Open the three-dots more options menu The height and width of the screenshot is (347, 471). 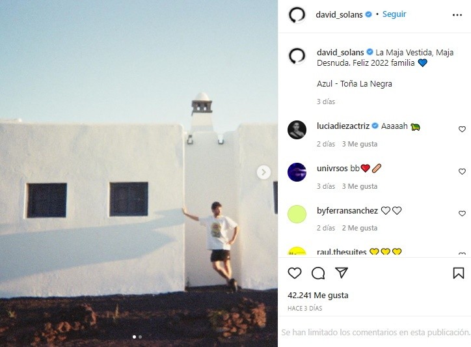pos(457,15)
